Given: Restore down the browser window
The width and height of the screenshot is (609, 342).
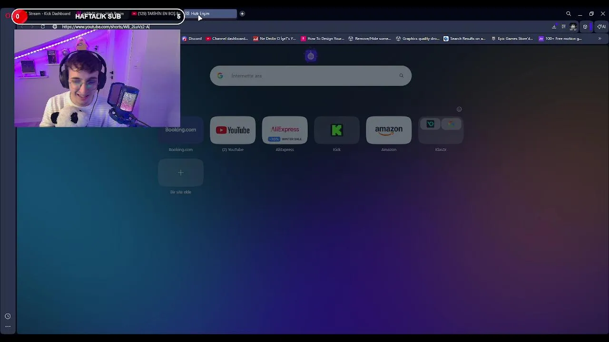Looking at the screenshot, I should [x=591, y=14].
